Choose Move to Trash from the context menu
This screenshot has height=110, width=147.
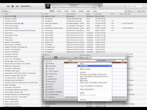tap(95, 69)
